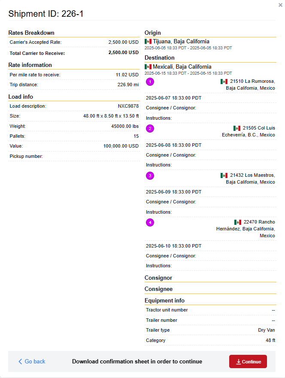The height and width of the screenshot is (378, 285).
Task: Click the flag icon by 21432 Los Maestros
Action: coord(224,175)
